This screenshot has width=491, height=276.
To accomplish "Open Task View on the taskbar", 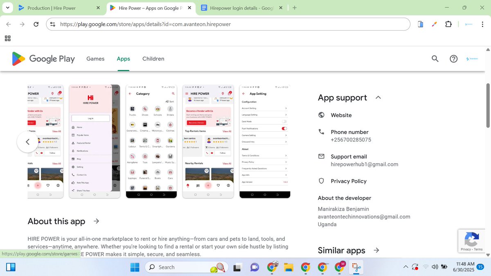I will 237,267.
